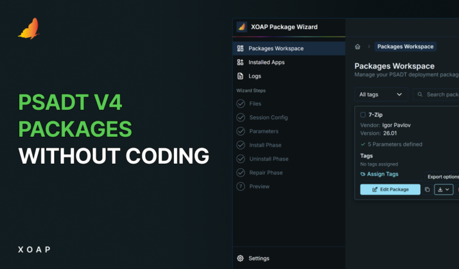Click the checkmark circle beside Uninstall Phase
459x269 pixels.
(241, 158)
